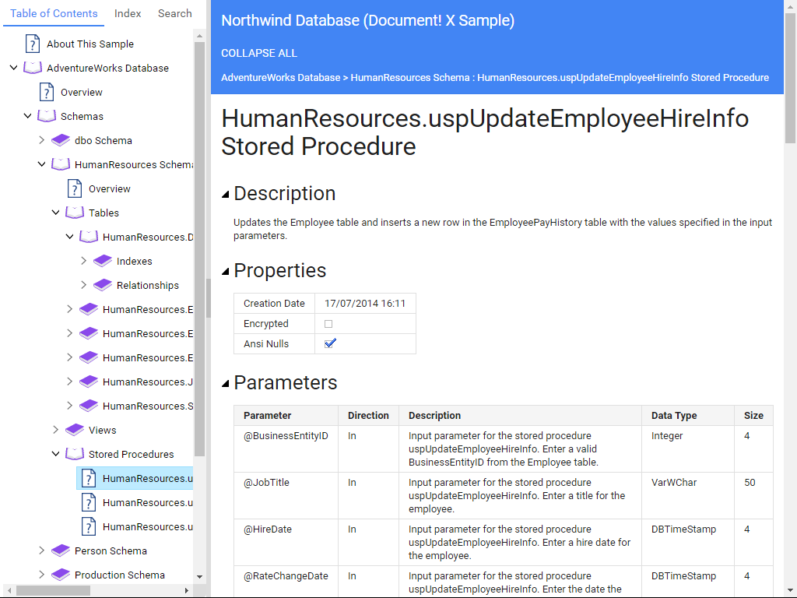The image size is (797, 598).
Task: Click the Schemas open book icon
Action: [x=46, y=116]
